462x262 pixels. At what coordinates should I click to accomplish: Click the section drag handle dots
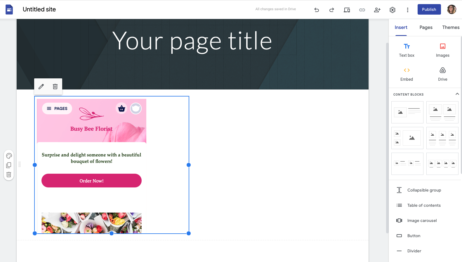tap(20, 164)
